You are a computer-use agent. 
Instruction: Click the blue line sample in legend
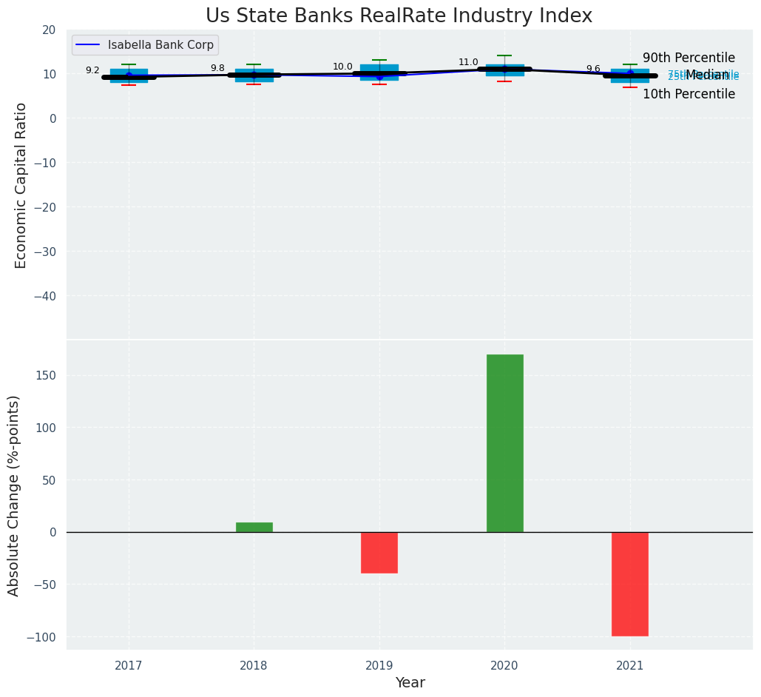pyautogui.click(x=89, y=45)
